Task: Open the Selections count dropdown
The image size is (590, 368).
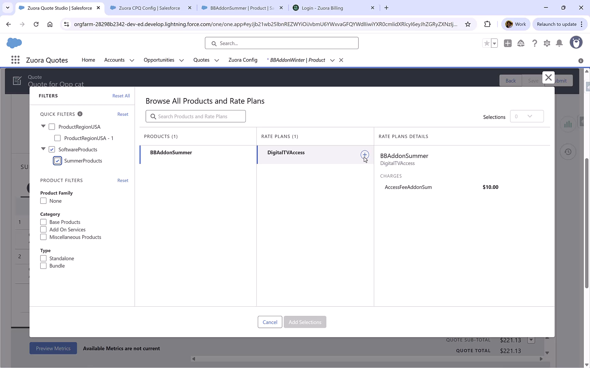Action: (x=527, y=116)
